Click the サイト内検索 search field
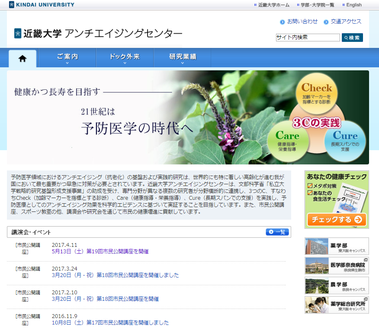 click(308, 38)
